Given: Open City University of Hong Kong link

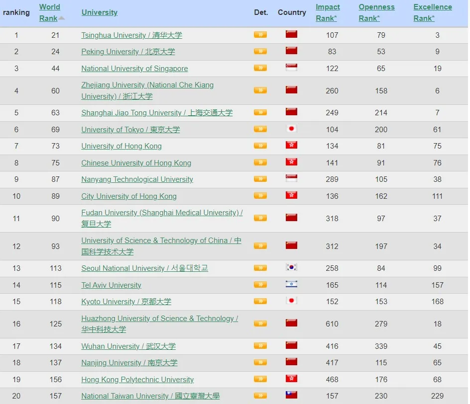Looking at the screenshot, I should coord(129,196).
